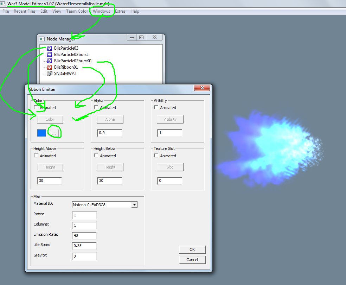The height and width of the screenshot is (285, 346).
Task: Click the Slot button under Texture Slot
Action: click(170, 167)
